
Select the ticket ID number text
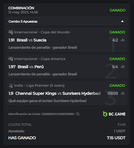[x=58, y=114]
